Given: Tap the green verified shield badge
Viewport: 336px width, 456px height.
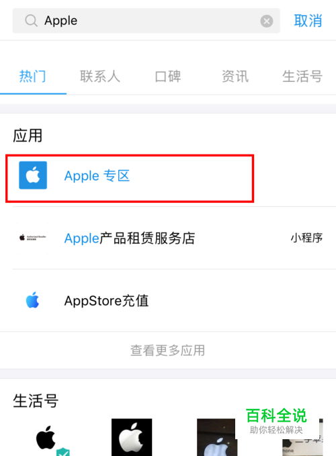Looking at the screenshot, I should pyautogui.click(x=63, y=452).
